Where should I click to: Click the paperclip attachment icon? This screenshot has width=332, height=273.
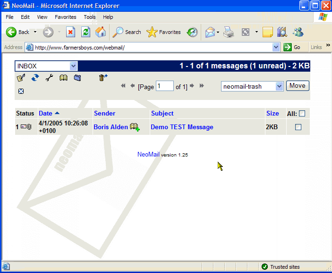29,127
